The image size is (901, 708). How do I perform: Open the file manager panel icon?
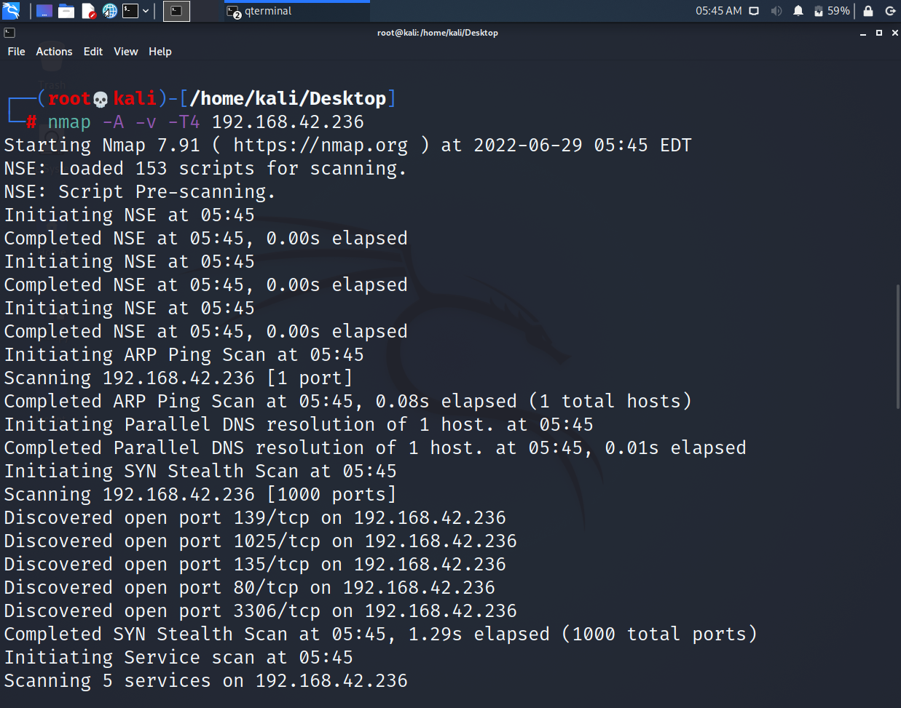(66, 11)
